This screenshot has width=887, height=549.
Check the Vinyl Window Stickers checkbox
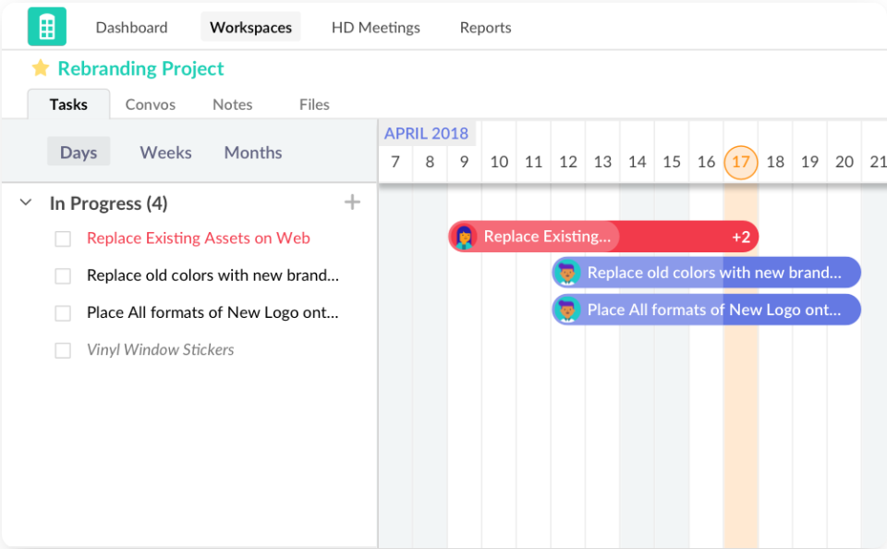pyautogui.click(x=63, y=349)
